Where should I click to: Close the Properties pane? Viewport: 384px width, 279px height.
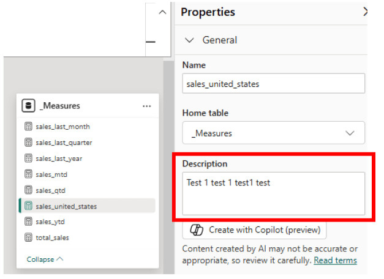pyautogui.click(x=366, y=12)
